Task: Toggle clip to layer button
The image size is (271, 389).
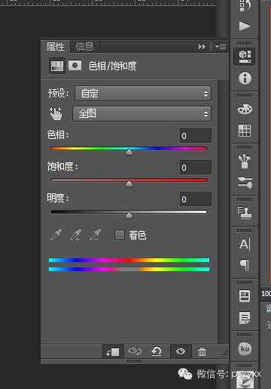Action: (x=112, y=351)
